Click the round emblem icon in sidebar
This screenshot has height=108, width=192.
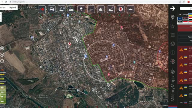click(173, 61)
